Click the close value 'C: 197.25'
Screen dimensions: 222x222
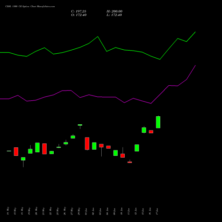[x=79, y=12]
